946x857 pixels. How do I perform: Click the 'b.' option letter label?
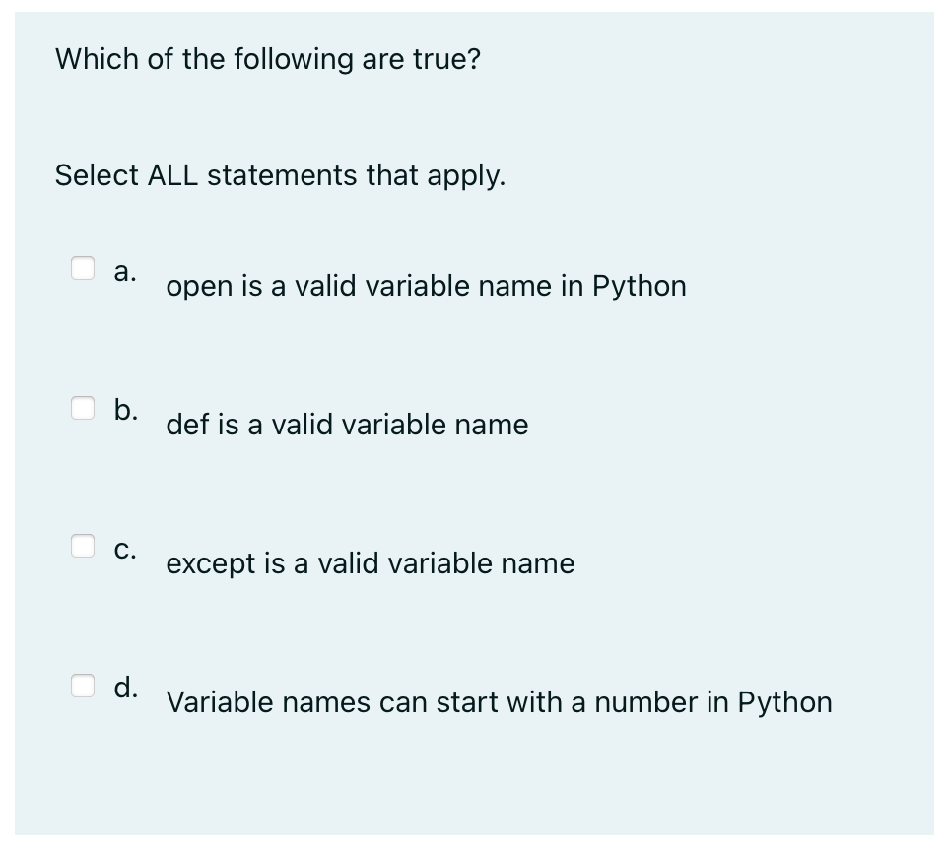(x=125, y=410)
